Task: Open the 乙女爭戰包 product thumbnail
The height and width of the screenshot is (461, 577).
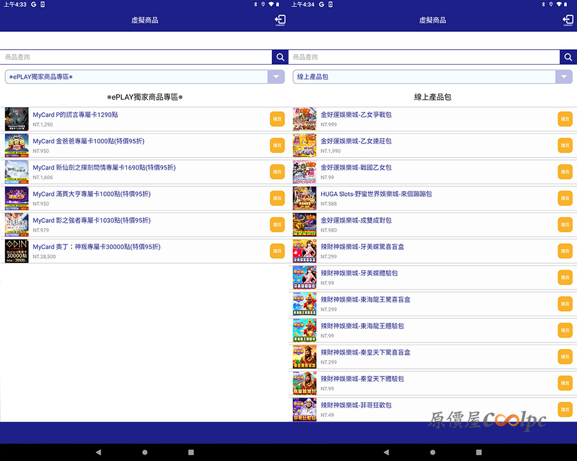Action: click(305, 119)
